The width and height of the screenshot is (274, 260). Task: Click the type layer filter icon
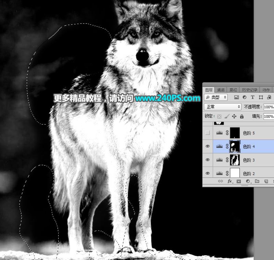(253, 98)
